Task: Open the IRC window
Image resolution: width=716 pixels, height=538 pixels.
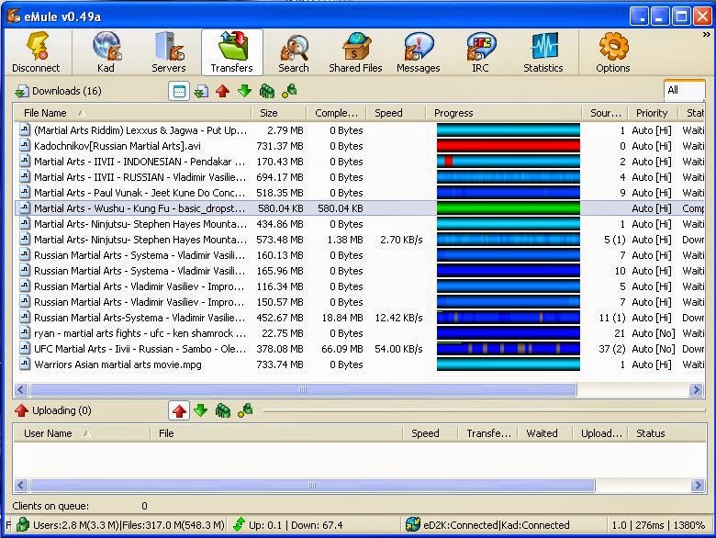Action: tap(480, 52)
